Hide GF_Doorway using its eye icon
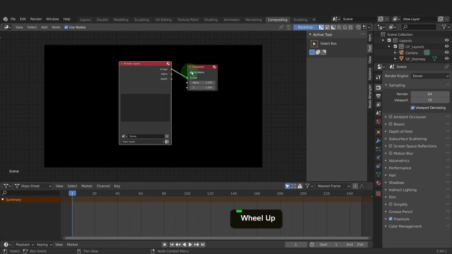 (447, 59)
